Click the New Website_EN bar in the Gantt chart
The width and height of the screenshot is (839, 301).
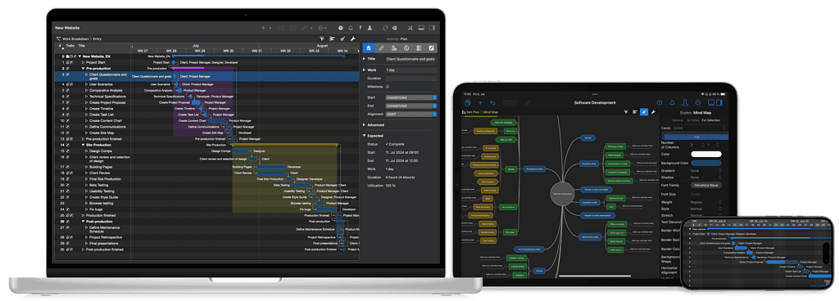pos(258,56)
